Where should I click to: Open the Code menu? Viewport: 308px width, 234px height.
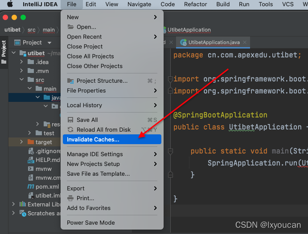[x=168, y=4]
